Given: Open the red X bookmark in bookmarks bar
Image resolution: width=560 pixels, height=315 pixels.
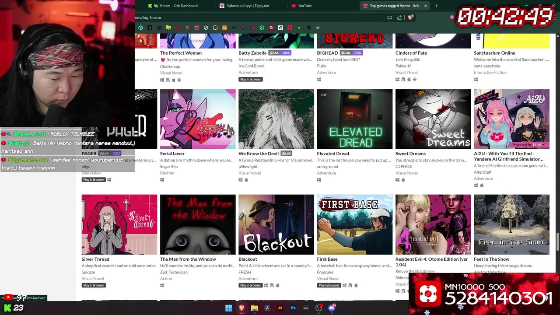Looking at the screenshot, I should coord(187,28).
